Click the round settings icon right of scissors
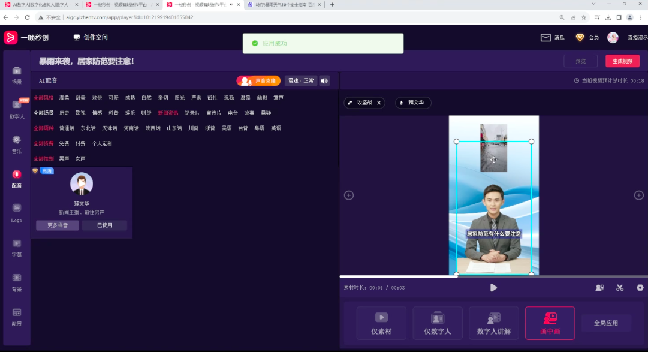 coord(640,287)
